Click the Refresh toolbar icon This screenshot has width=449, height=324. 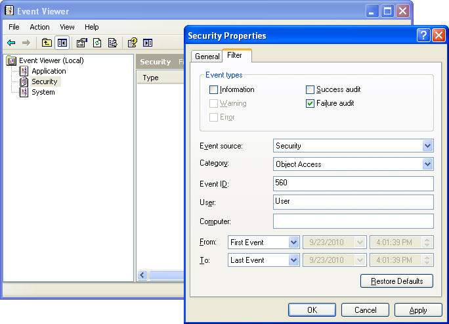pos(97,43)
